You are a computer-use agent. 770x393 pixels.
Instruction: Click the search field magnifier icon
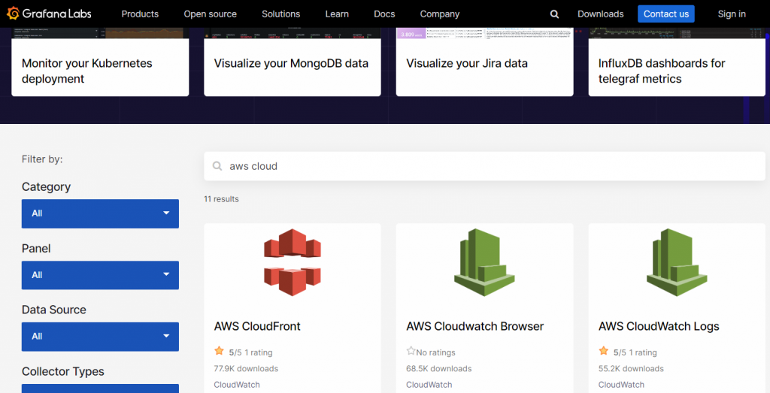217,166
